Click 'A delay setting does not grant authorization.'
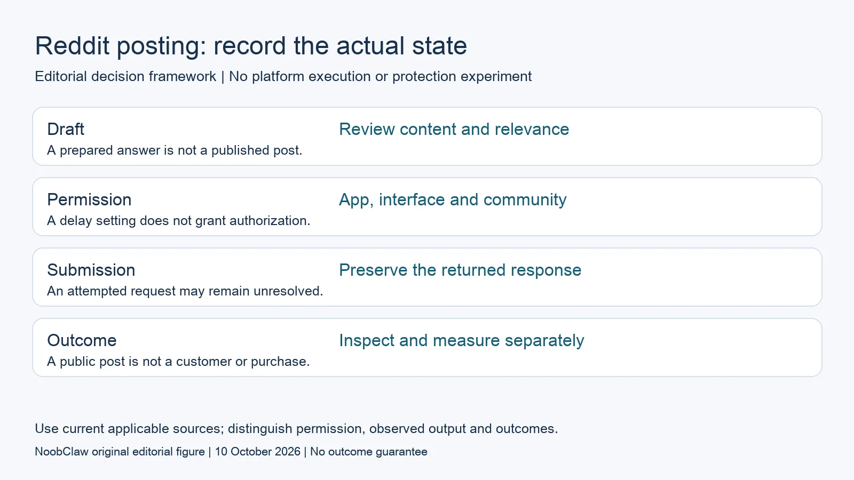The height and width of the screenshot is (480, 854). pos(179,221)
